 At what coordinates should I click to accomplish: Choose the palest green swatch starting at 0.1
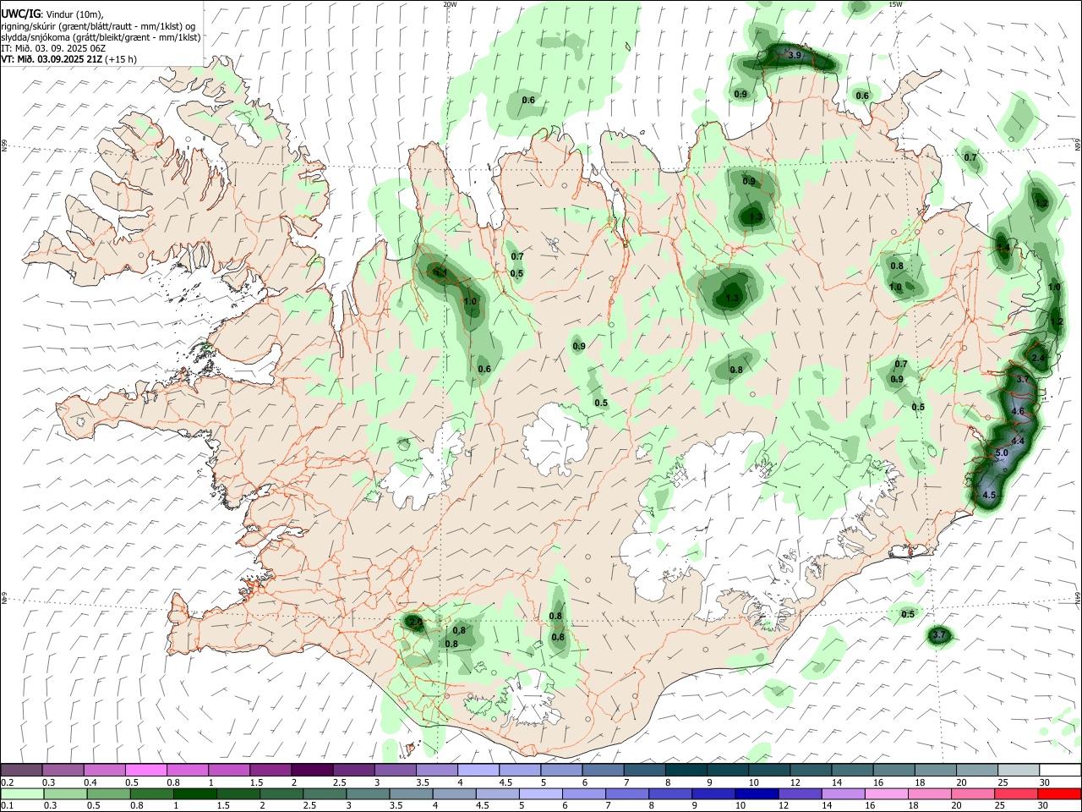click(x=23, y=793)
